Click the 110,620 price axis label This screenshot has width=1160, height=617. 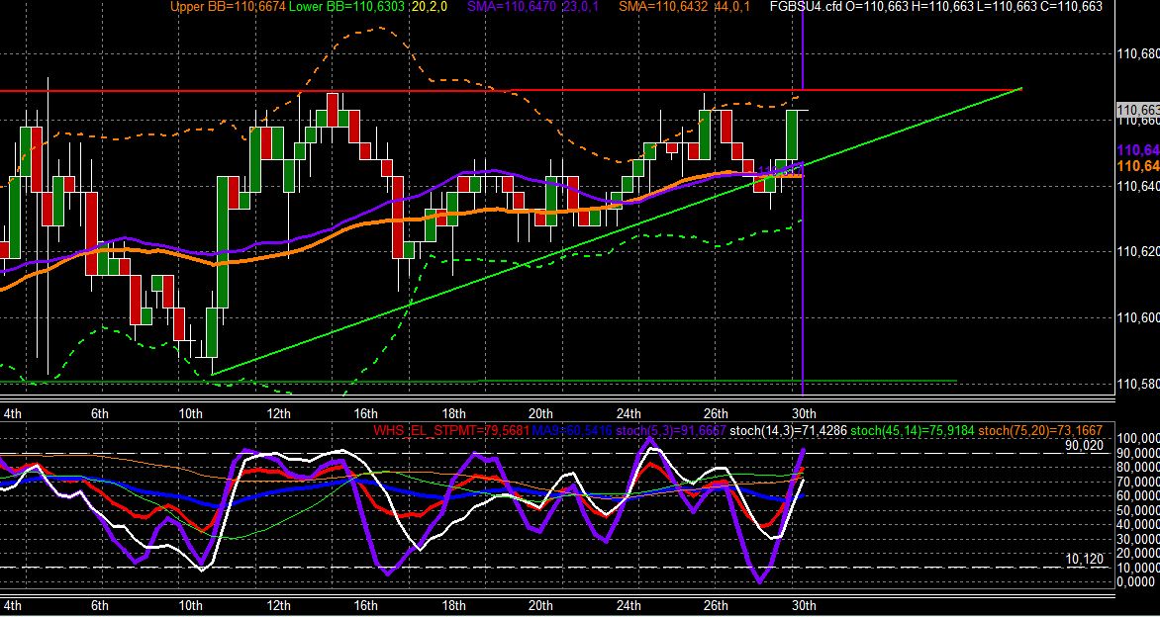(1139, 252)
